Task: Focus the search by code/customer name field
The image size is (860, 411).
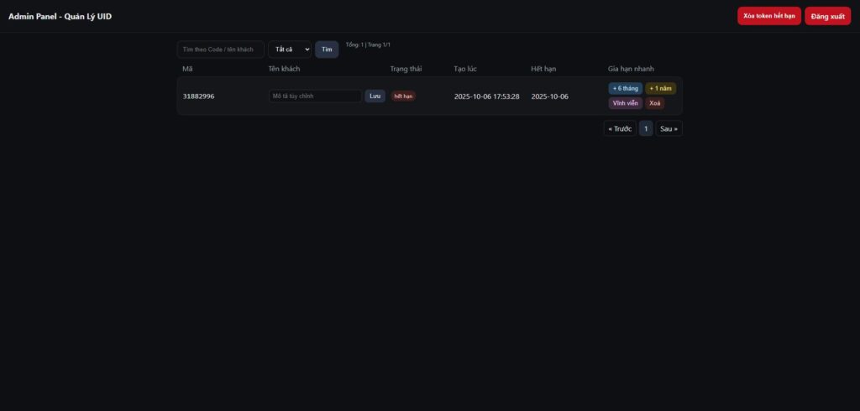Action: (220, 49)
